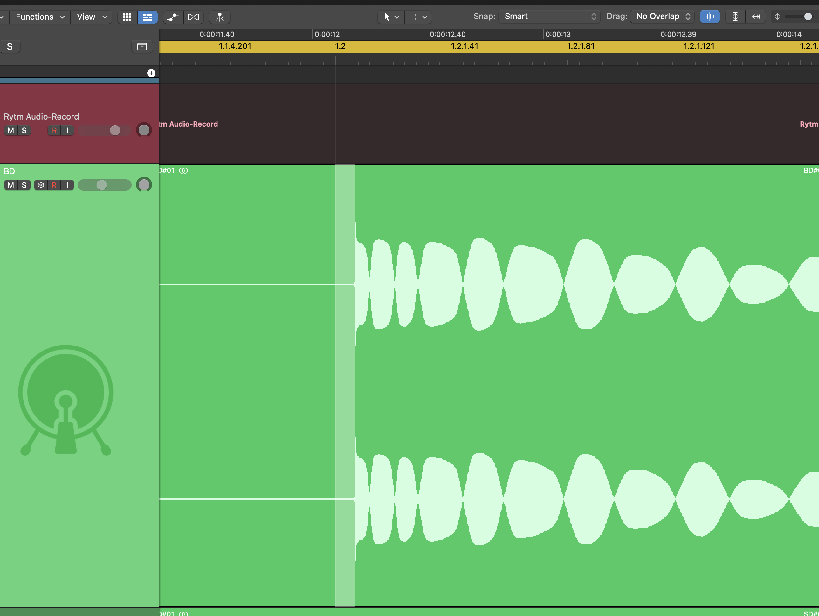819x616 pixels.
Task: Toggle the Waveform Zoom button
Action: (709, 17)
